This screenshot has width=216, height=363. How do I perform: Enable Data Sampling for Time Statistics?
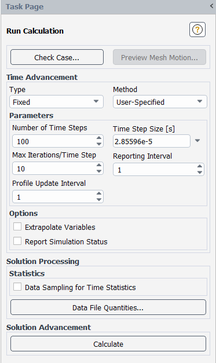coord(17,287)
